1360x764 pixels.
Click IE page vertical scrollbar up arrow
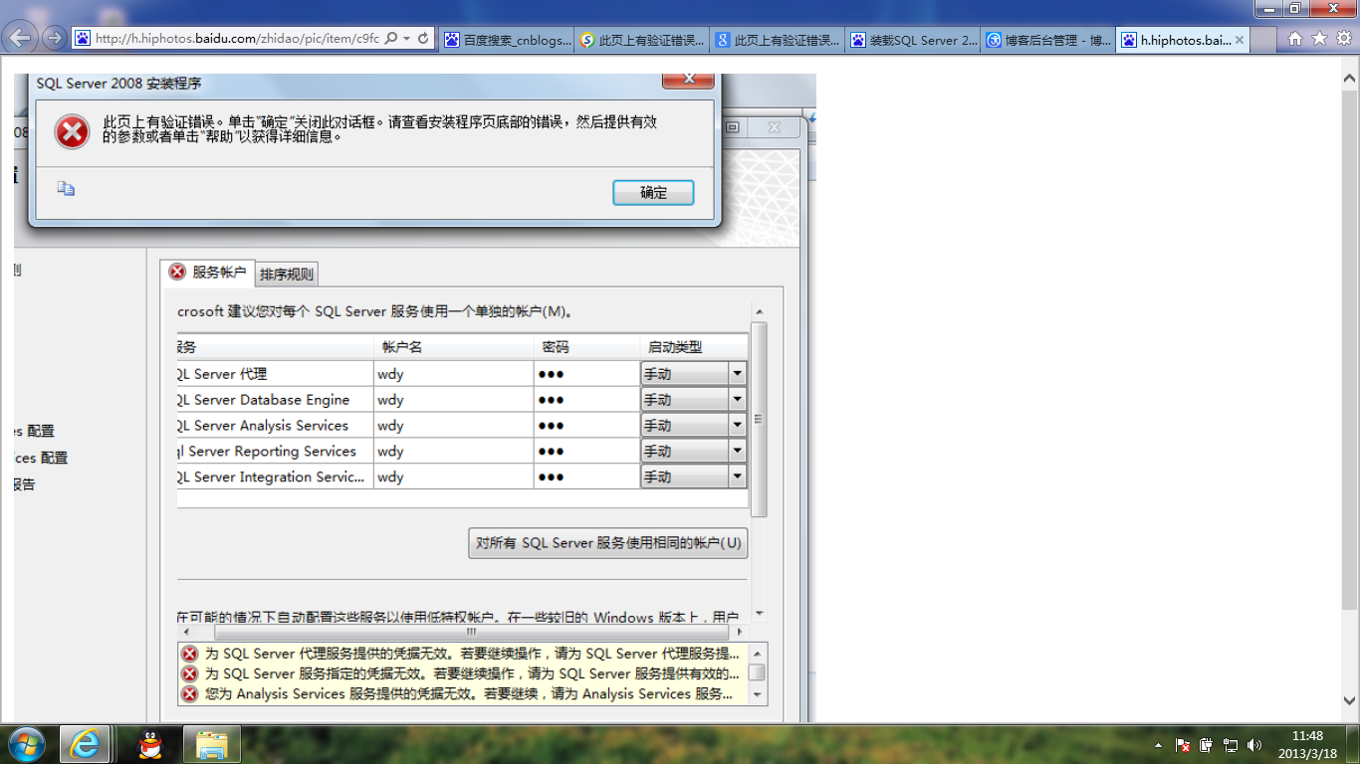point(1350,79)
